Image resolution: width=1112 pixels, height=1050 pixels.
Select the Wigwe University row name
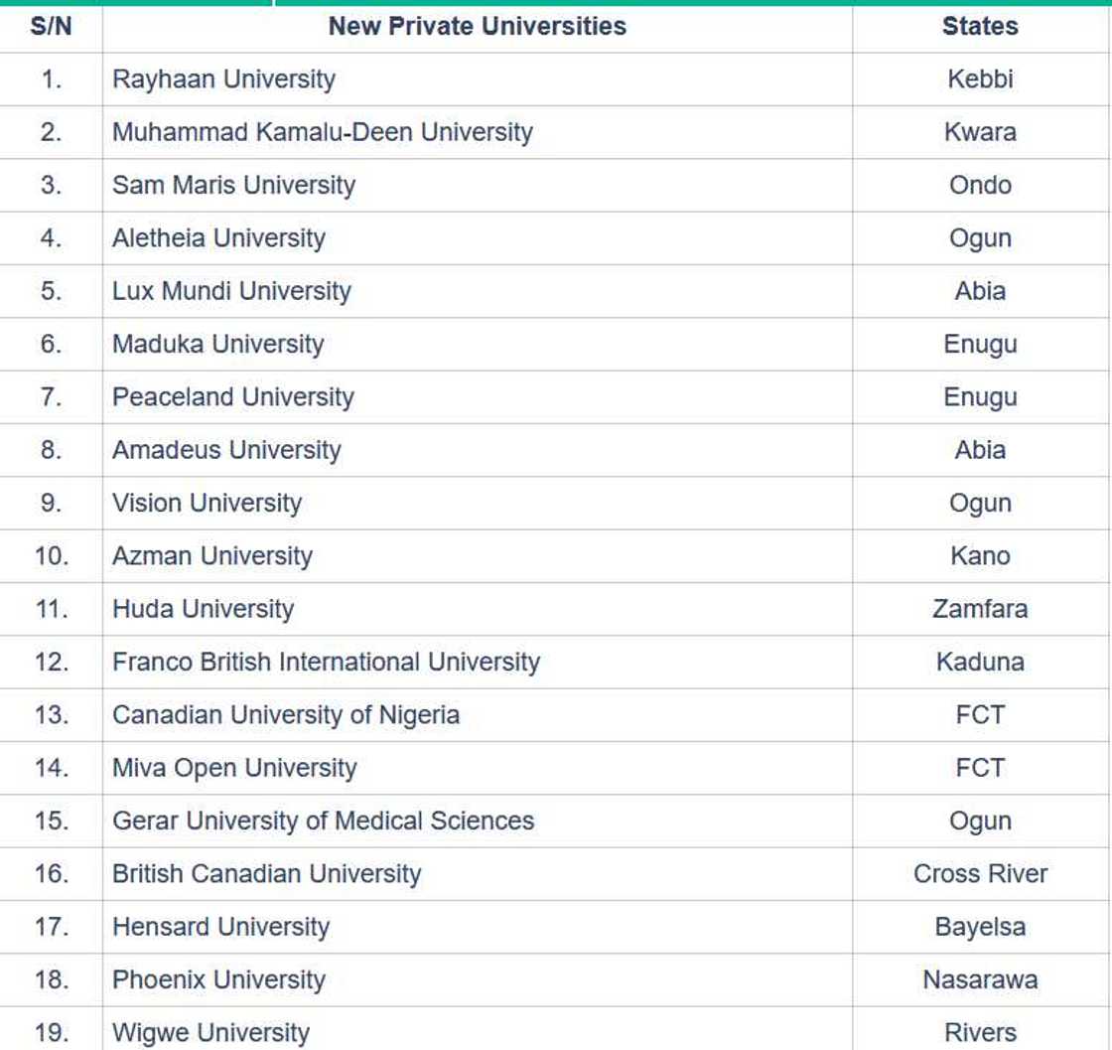tap(210, 1033)
